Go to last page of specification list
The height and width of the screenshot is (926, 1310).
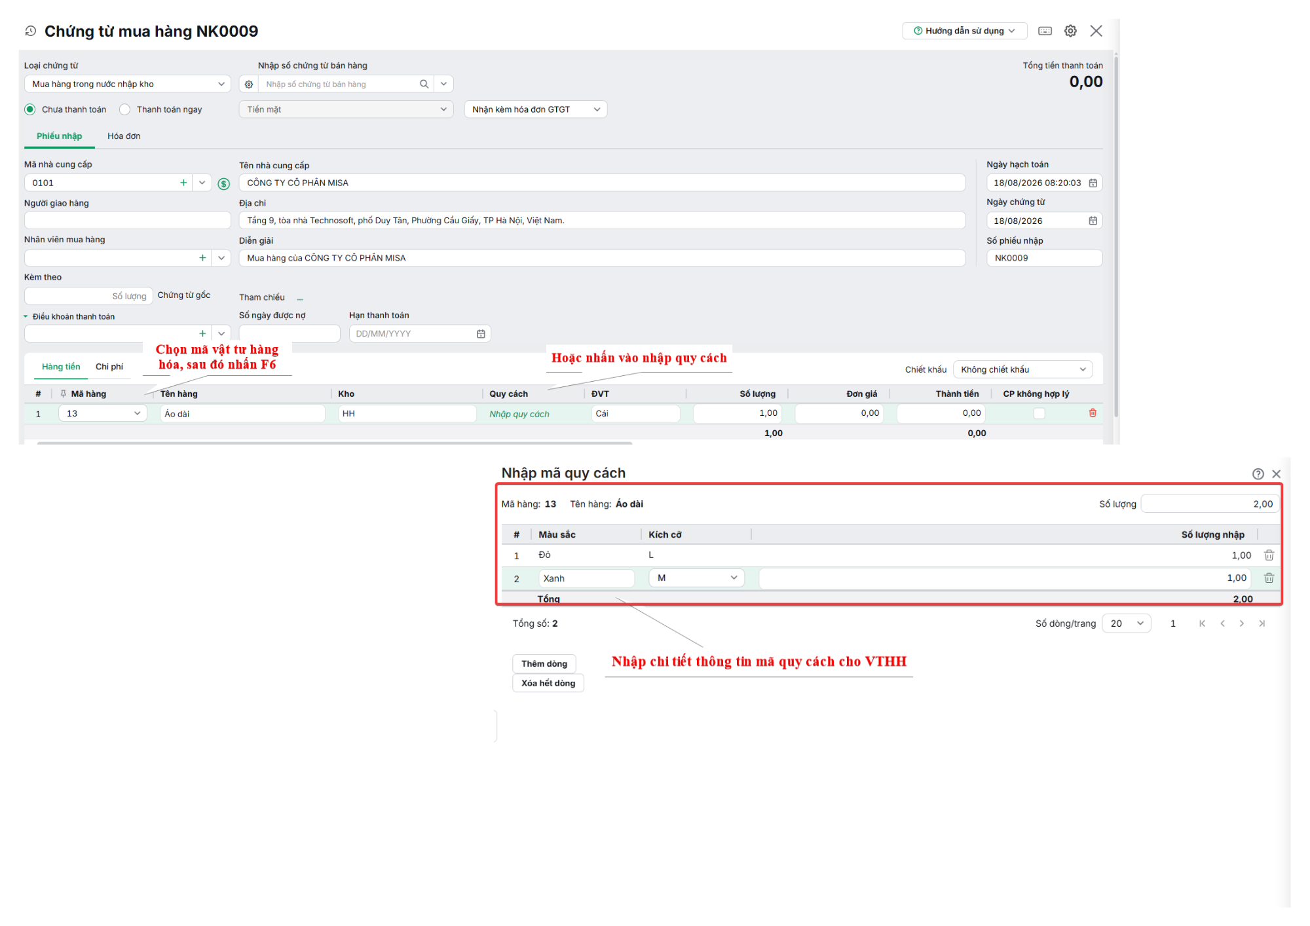tap(1262, 623)
